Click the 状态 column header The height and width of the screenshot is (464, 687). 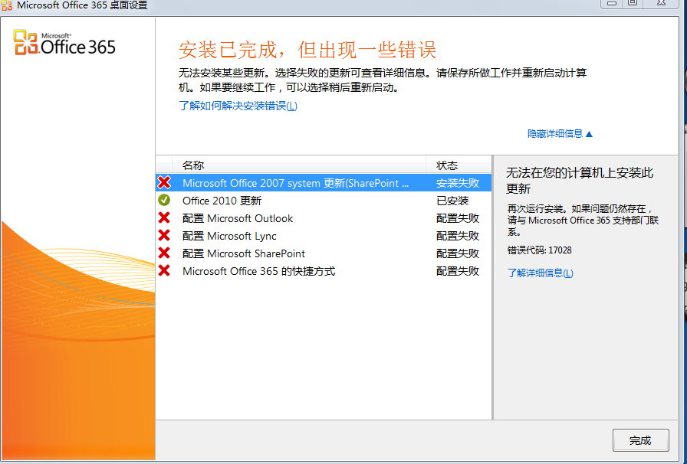pos(459,165)
